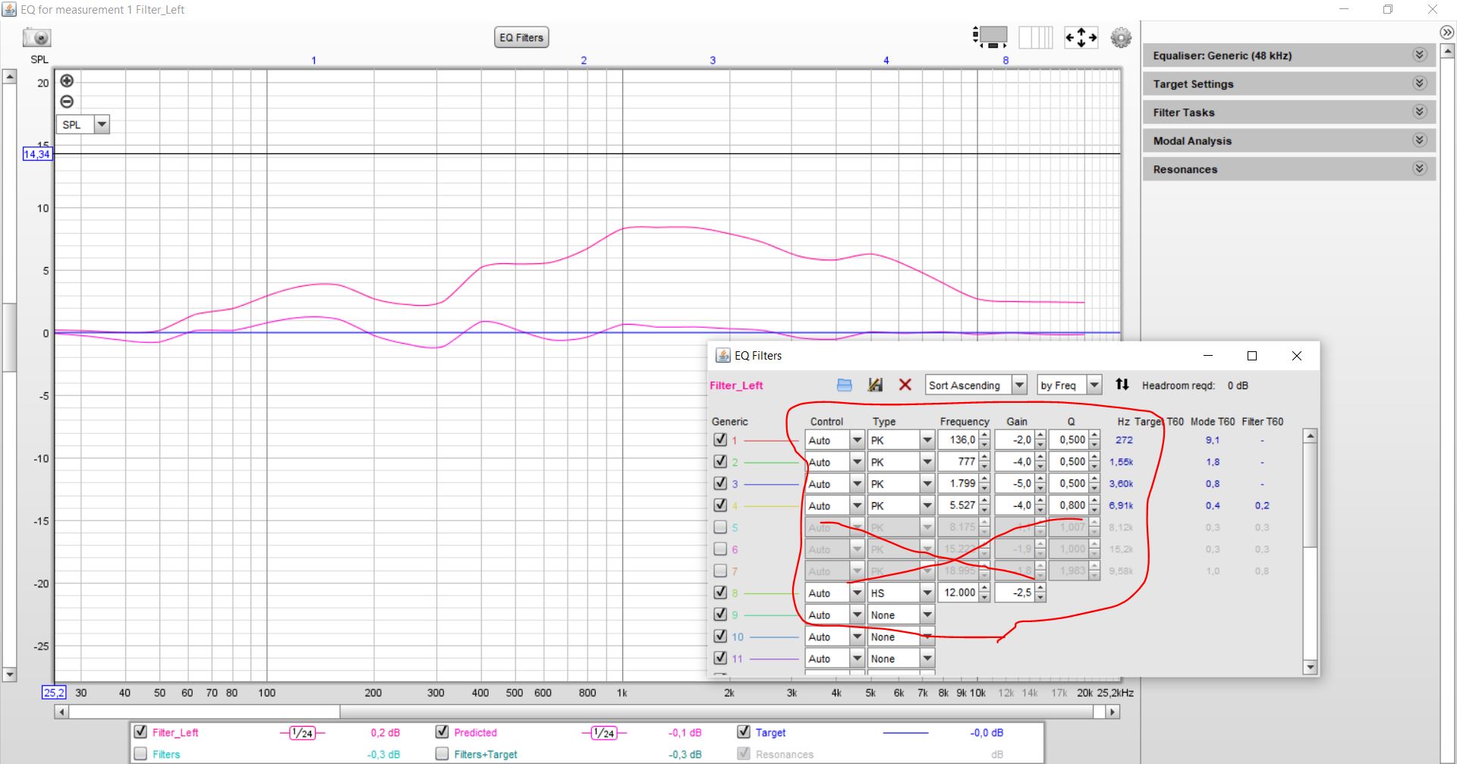
Task: Disable filter 1 checkbox
Action: pos(720,439)
